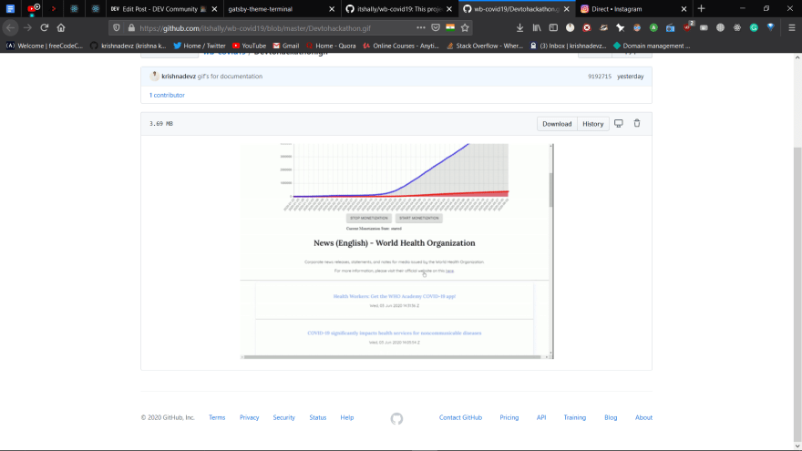Open footer Pricing link
This screenshot has width=802, height=451.
coord(509,417)
